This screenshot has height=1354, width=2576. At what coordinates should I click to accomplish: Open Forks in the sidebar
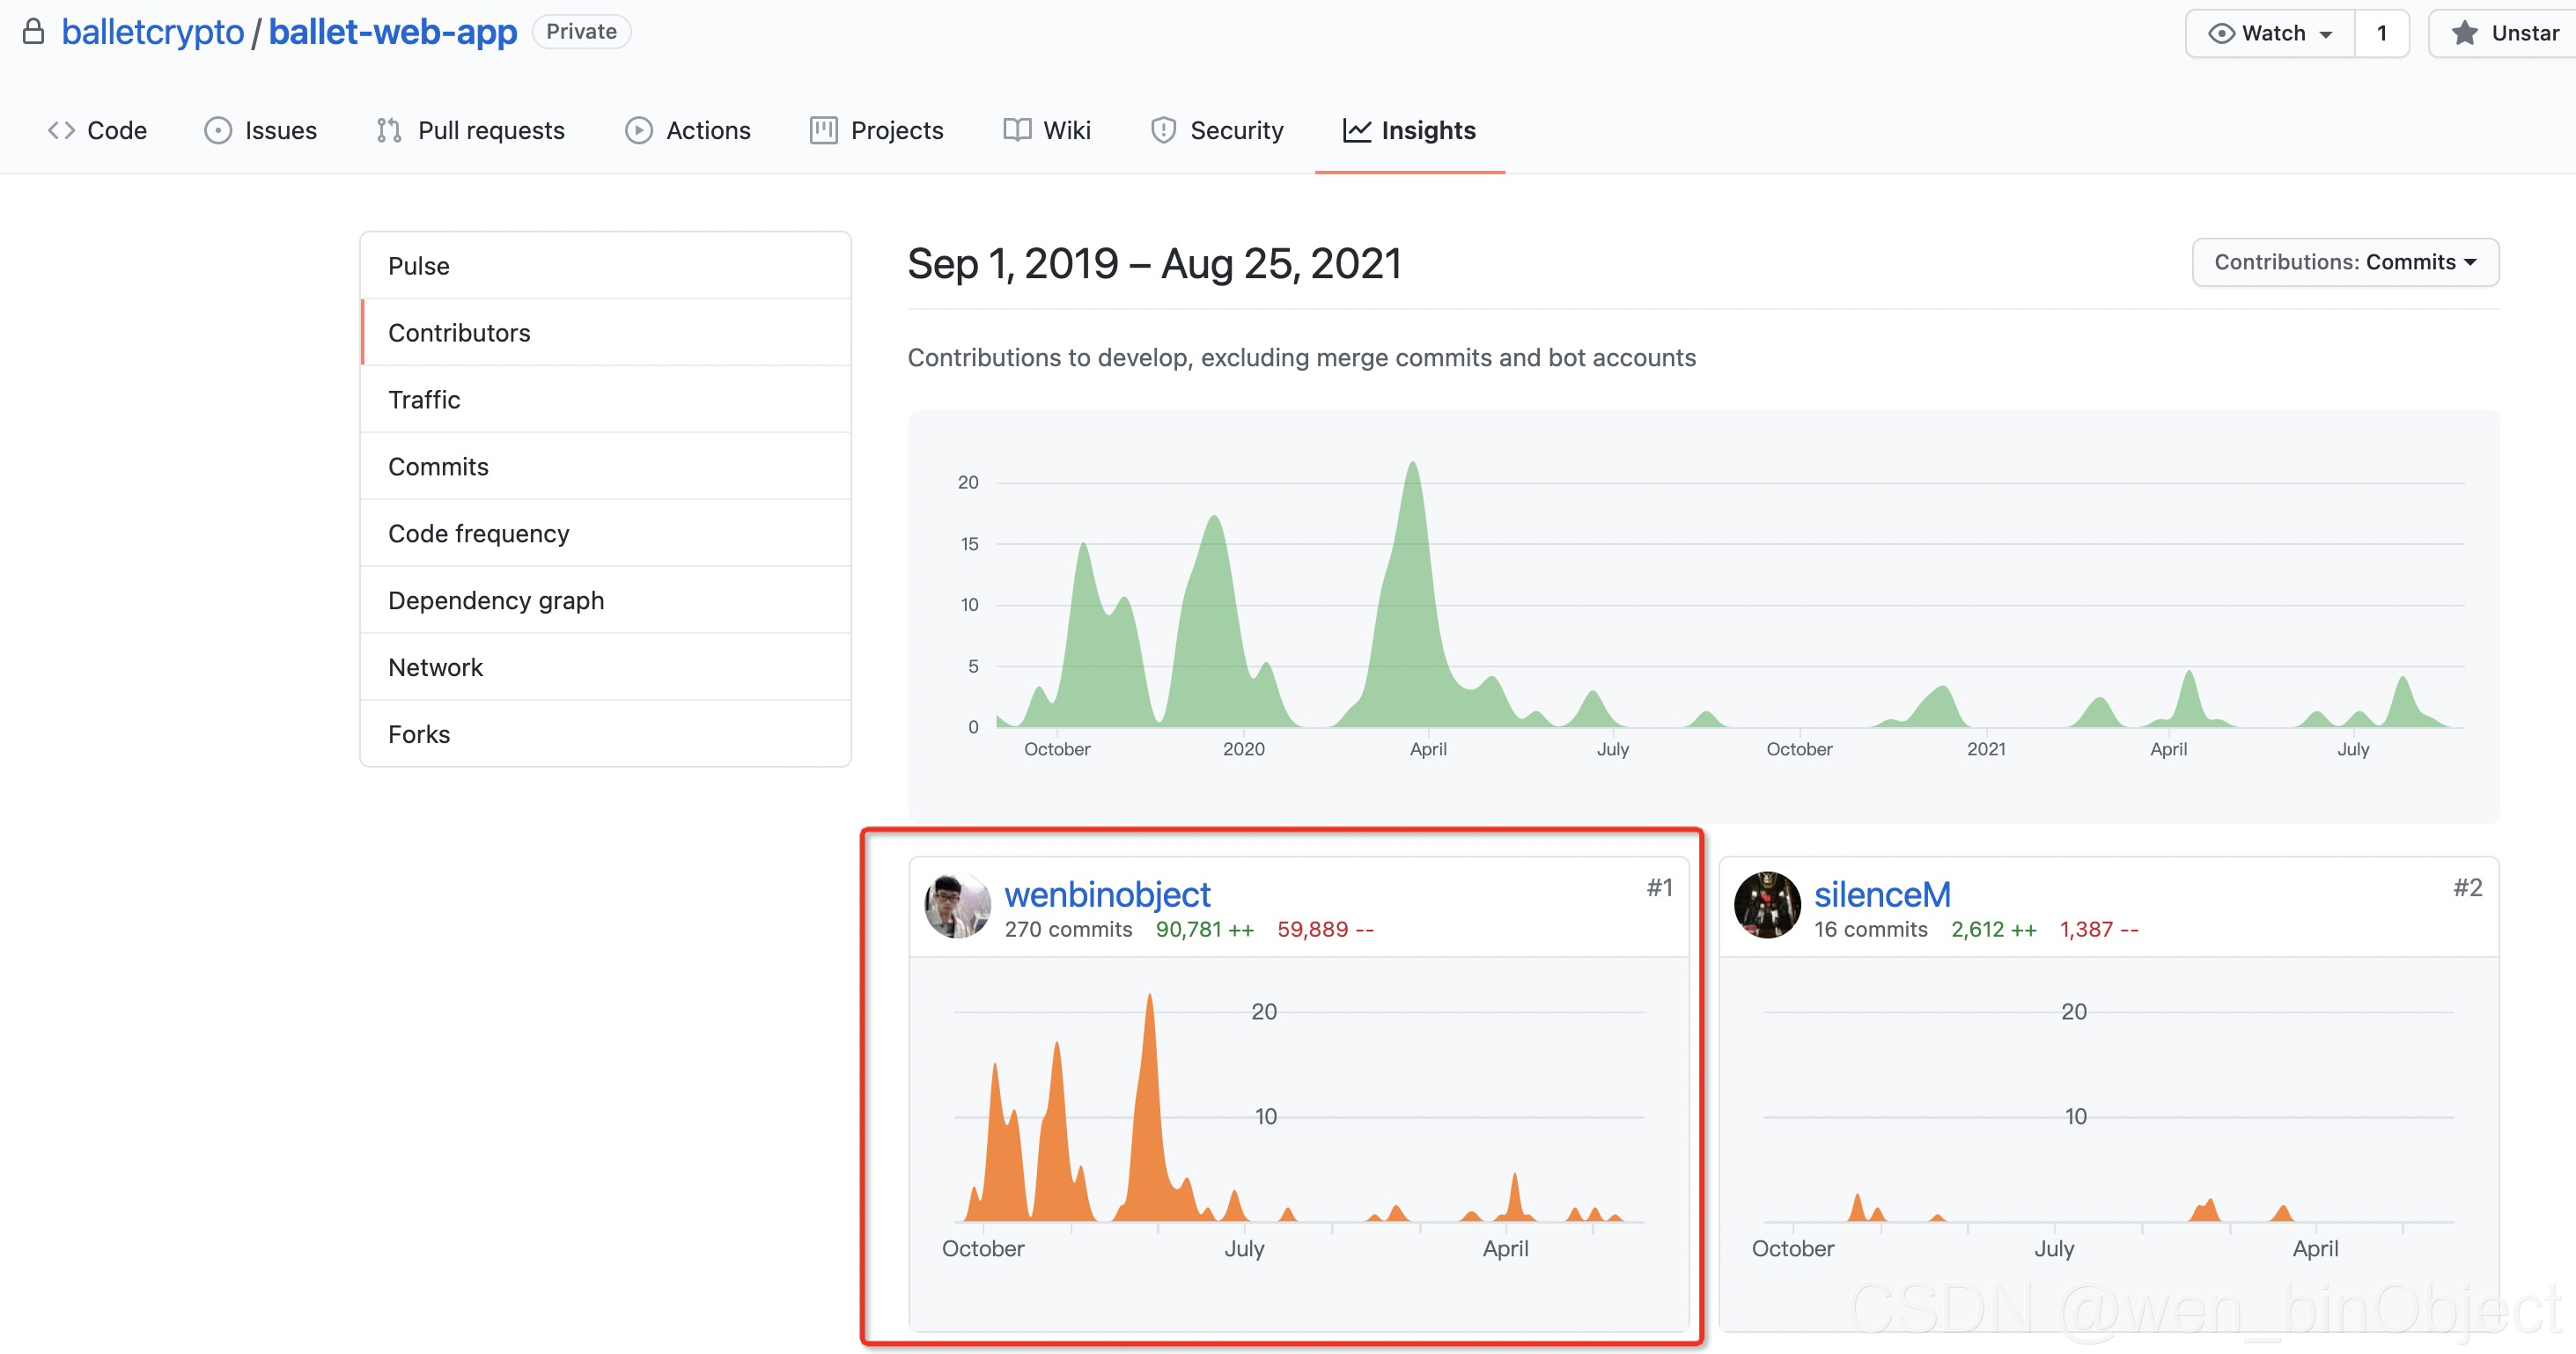pyautogui.click(x=605, y=735)
